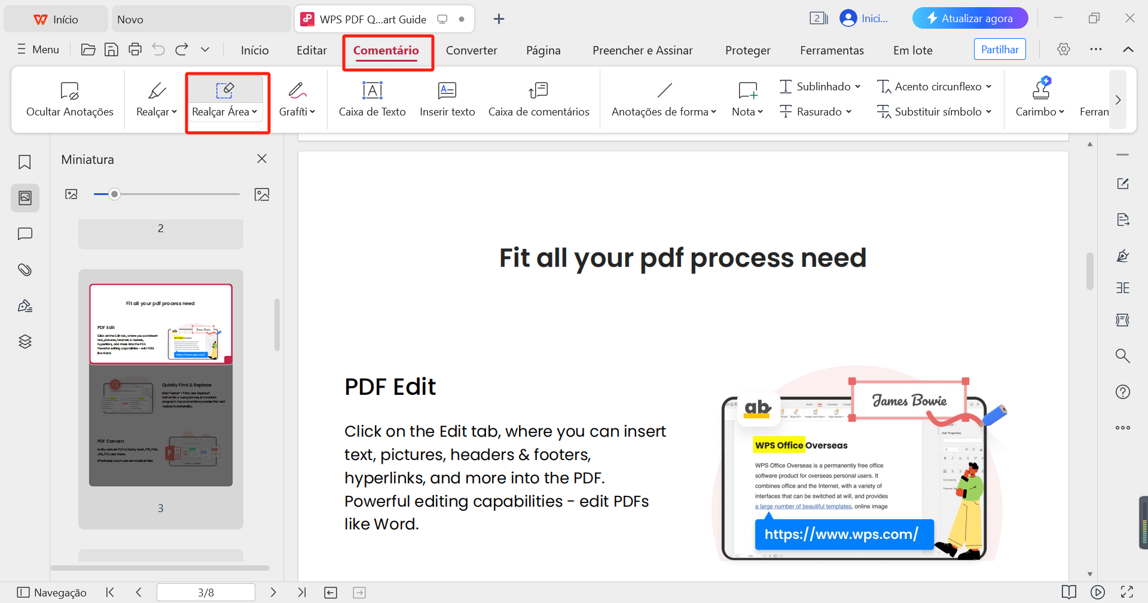This screenshot has width=1148, height=603.
Task: Select the Inserir texto tool
Action: click(x=447, y=99)
